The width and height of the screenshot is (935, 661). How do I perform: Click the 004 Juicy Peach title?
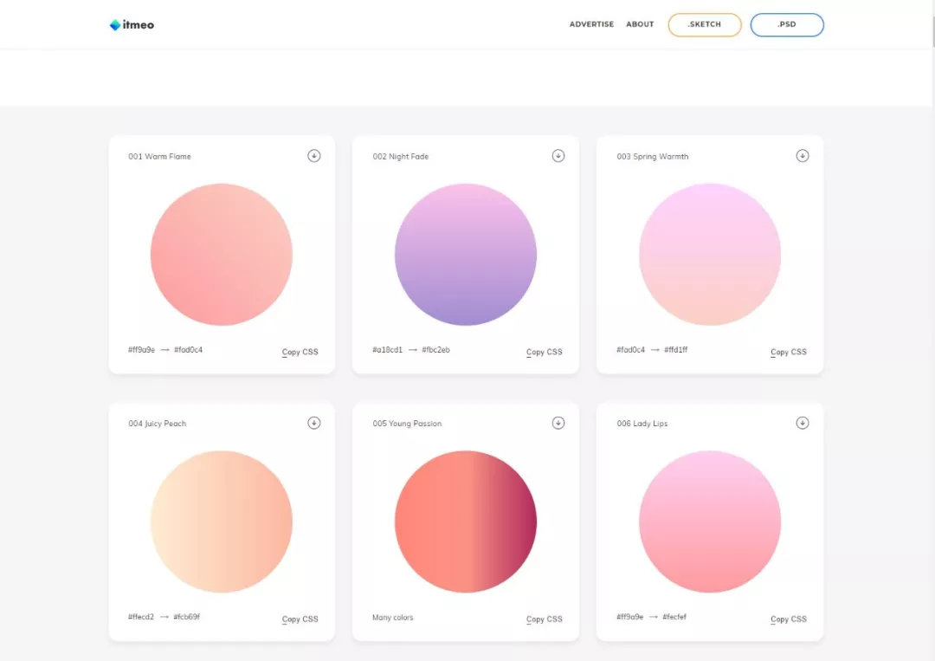157,424
